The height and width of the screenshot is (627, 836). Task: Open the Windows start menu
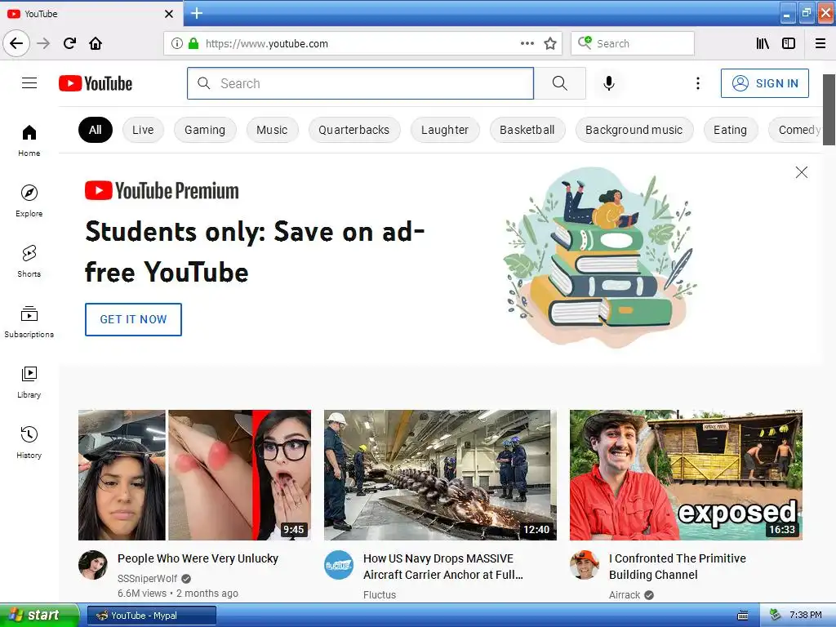pyautogui.click(x=39, y=616)
